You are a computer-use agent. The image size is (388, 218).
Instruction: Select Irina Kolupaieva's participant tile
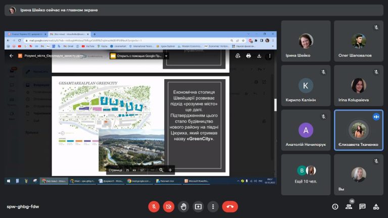pos(359,85)
